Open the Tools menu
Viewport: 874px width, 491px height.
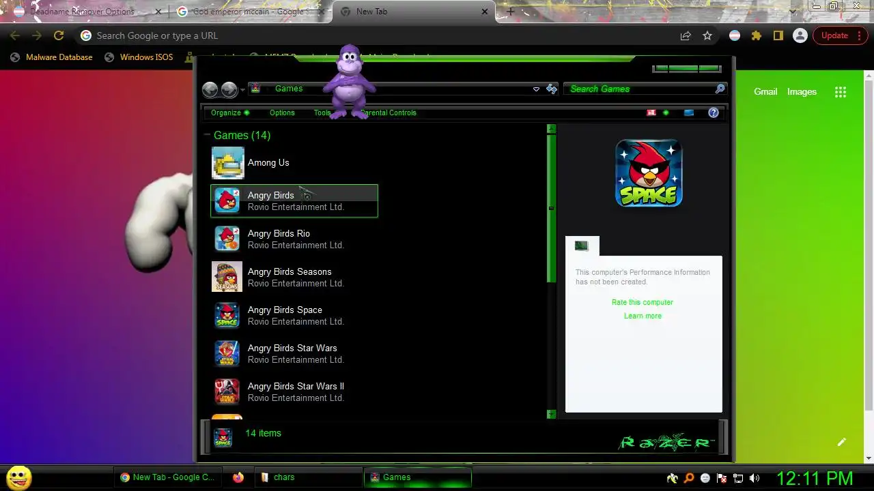[322, 113]
